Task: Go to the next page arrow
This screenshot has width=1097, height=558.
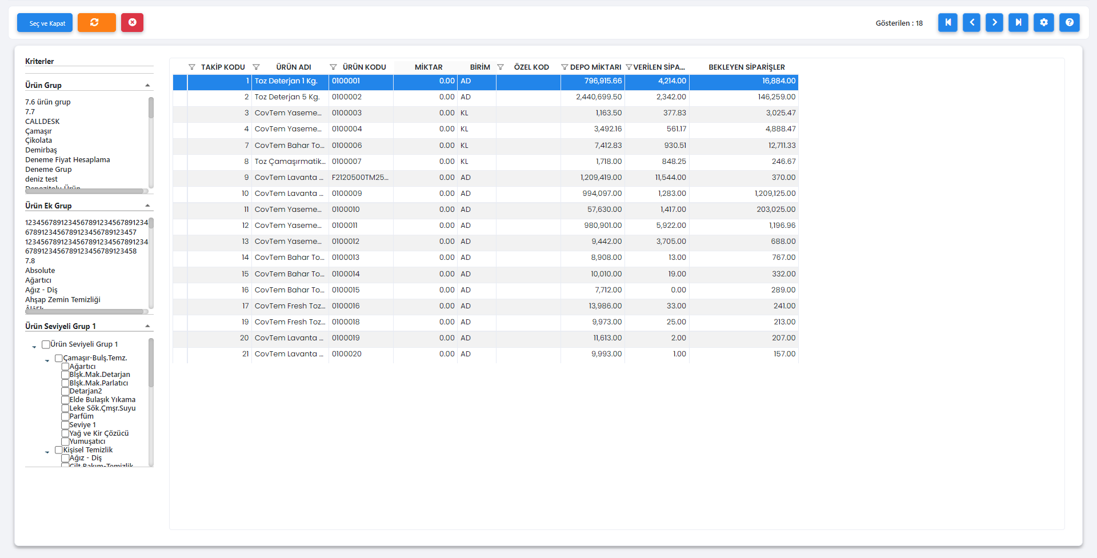Action: pyautogui.click(x=994, y=23)
